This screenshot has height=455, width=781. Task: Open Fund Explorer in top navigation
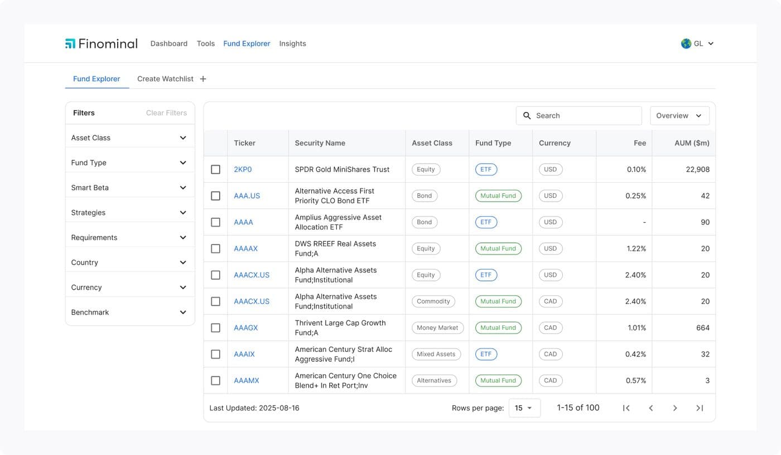(x=247, y=43)
